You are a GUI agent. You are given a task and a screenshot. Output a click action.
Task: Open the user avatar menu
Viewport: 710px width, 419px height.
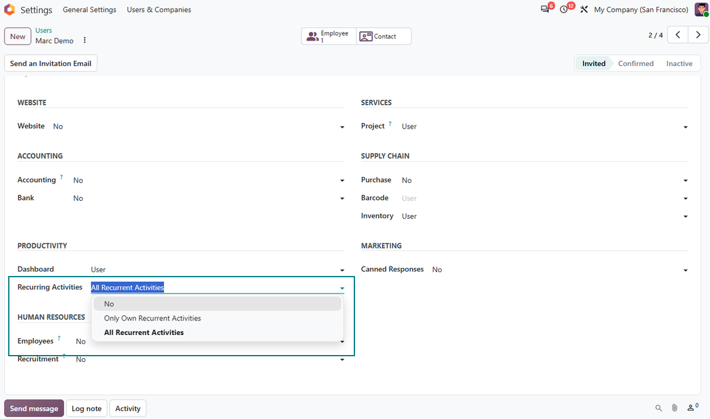(701, 9)
